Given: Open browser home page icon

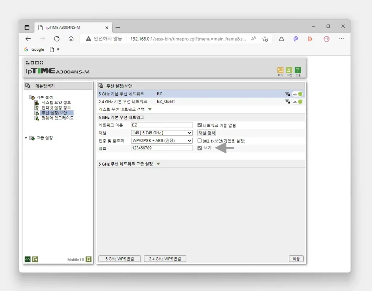Looking at the screenshot, I should point(71,39).
